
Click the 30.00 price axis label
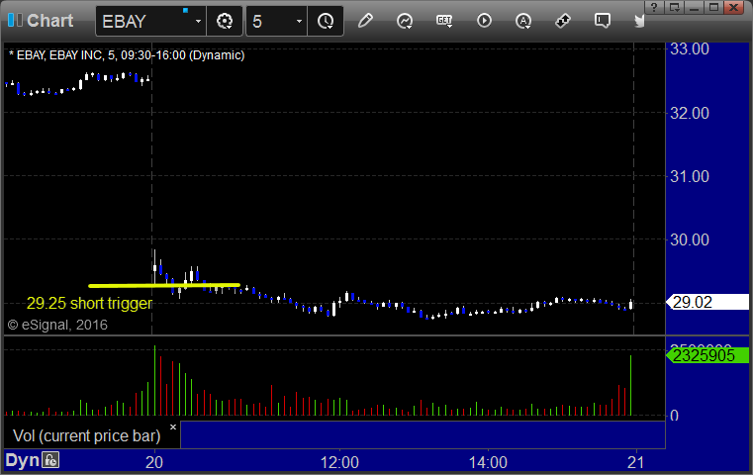tap(690, 239)
